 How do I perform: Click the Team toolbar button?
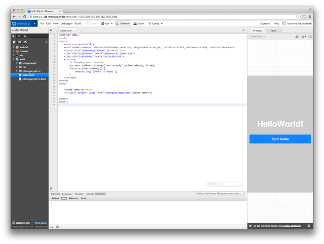pyautogui.click(x=139, y=24)
